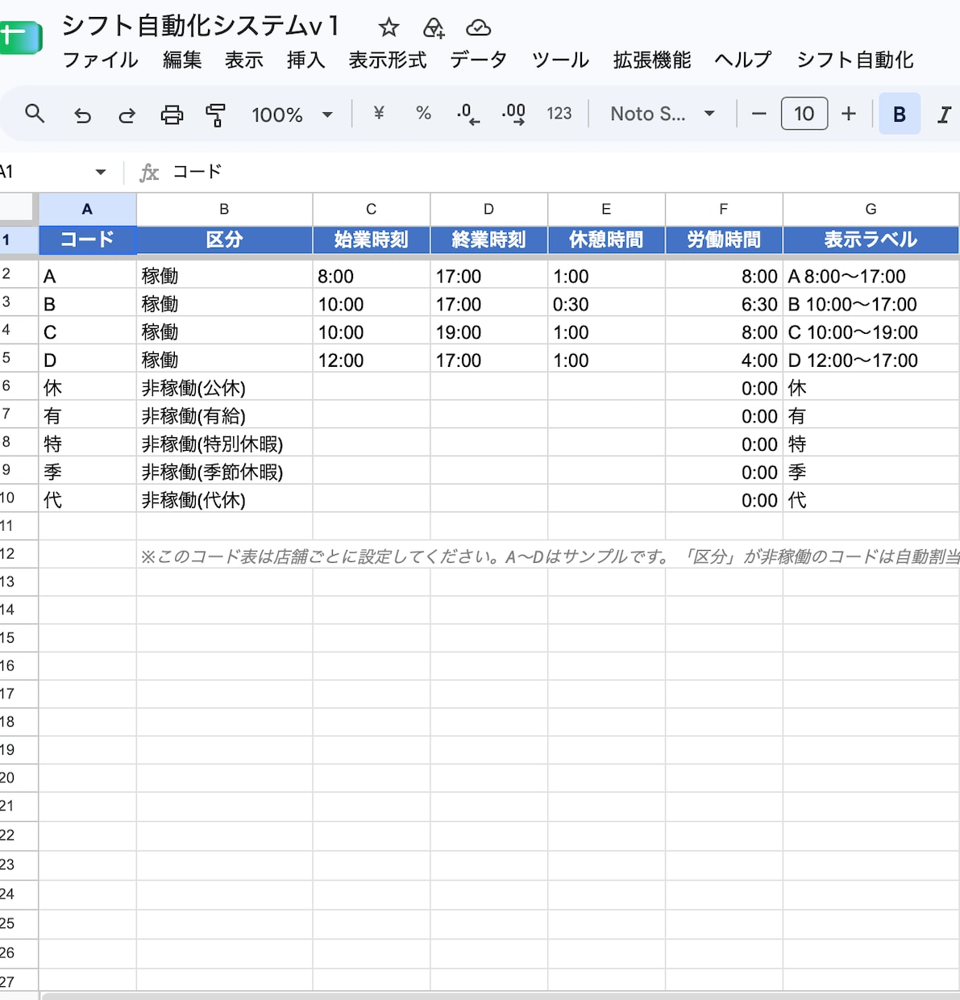Open the 100% zoom dropdown
The height and width of the screenshot is (1000, 960).
click(x=292, y=115)
